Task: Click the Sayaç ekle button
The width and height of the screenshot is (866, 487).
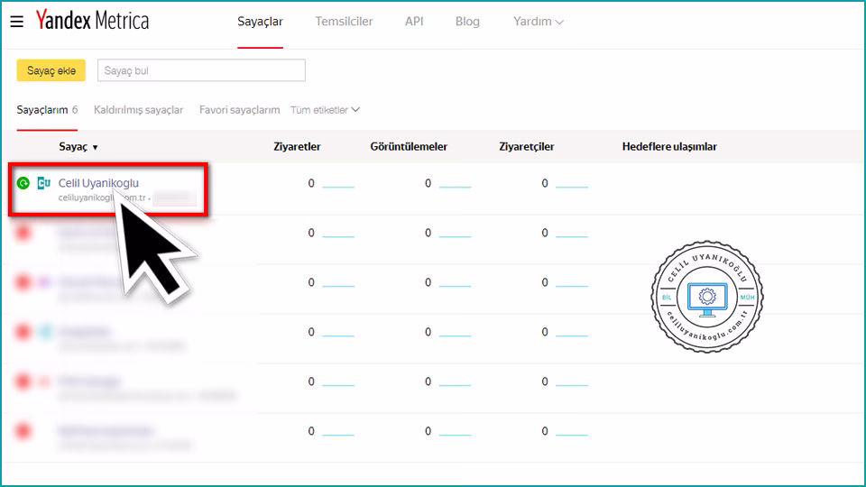Action: pos(51,70)
